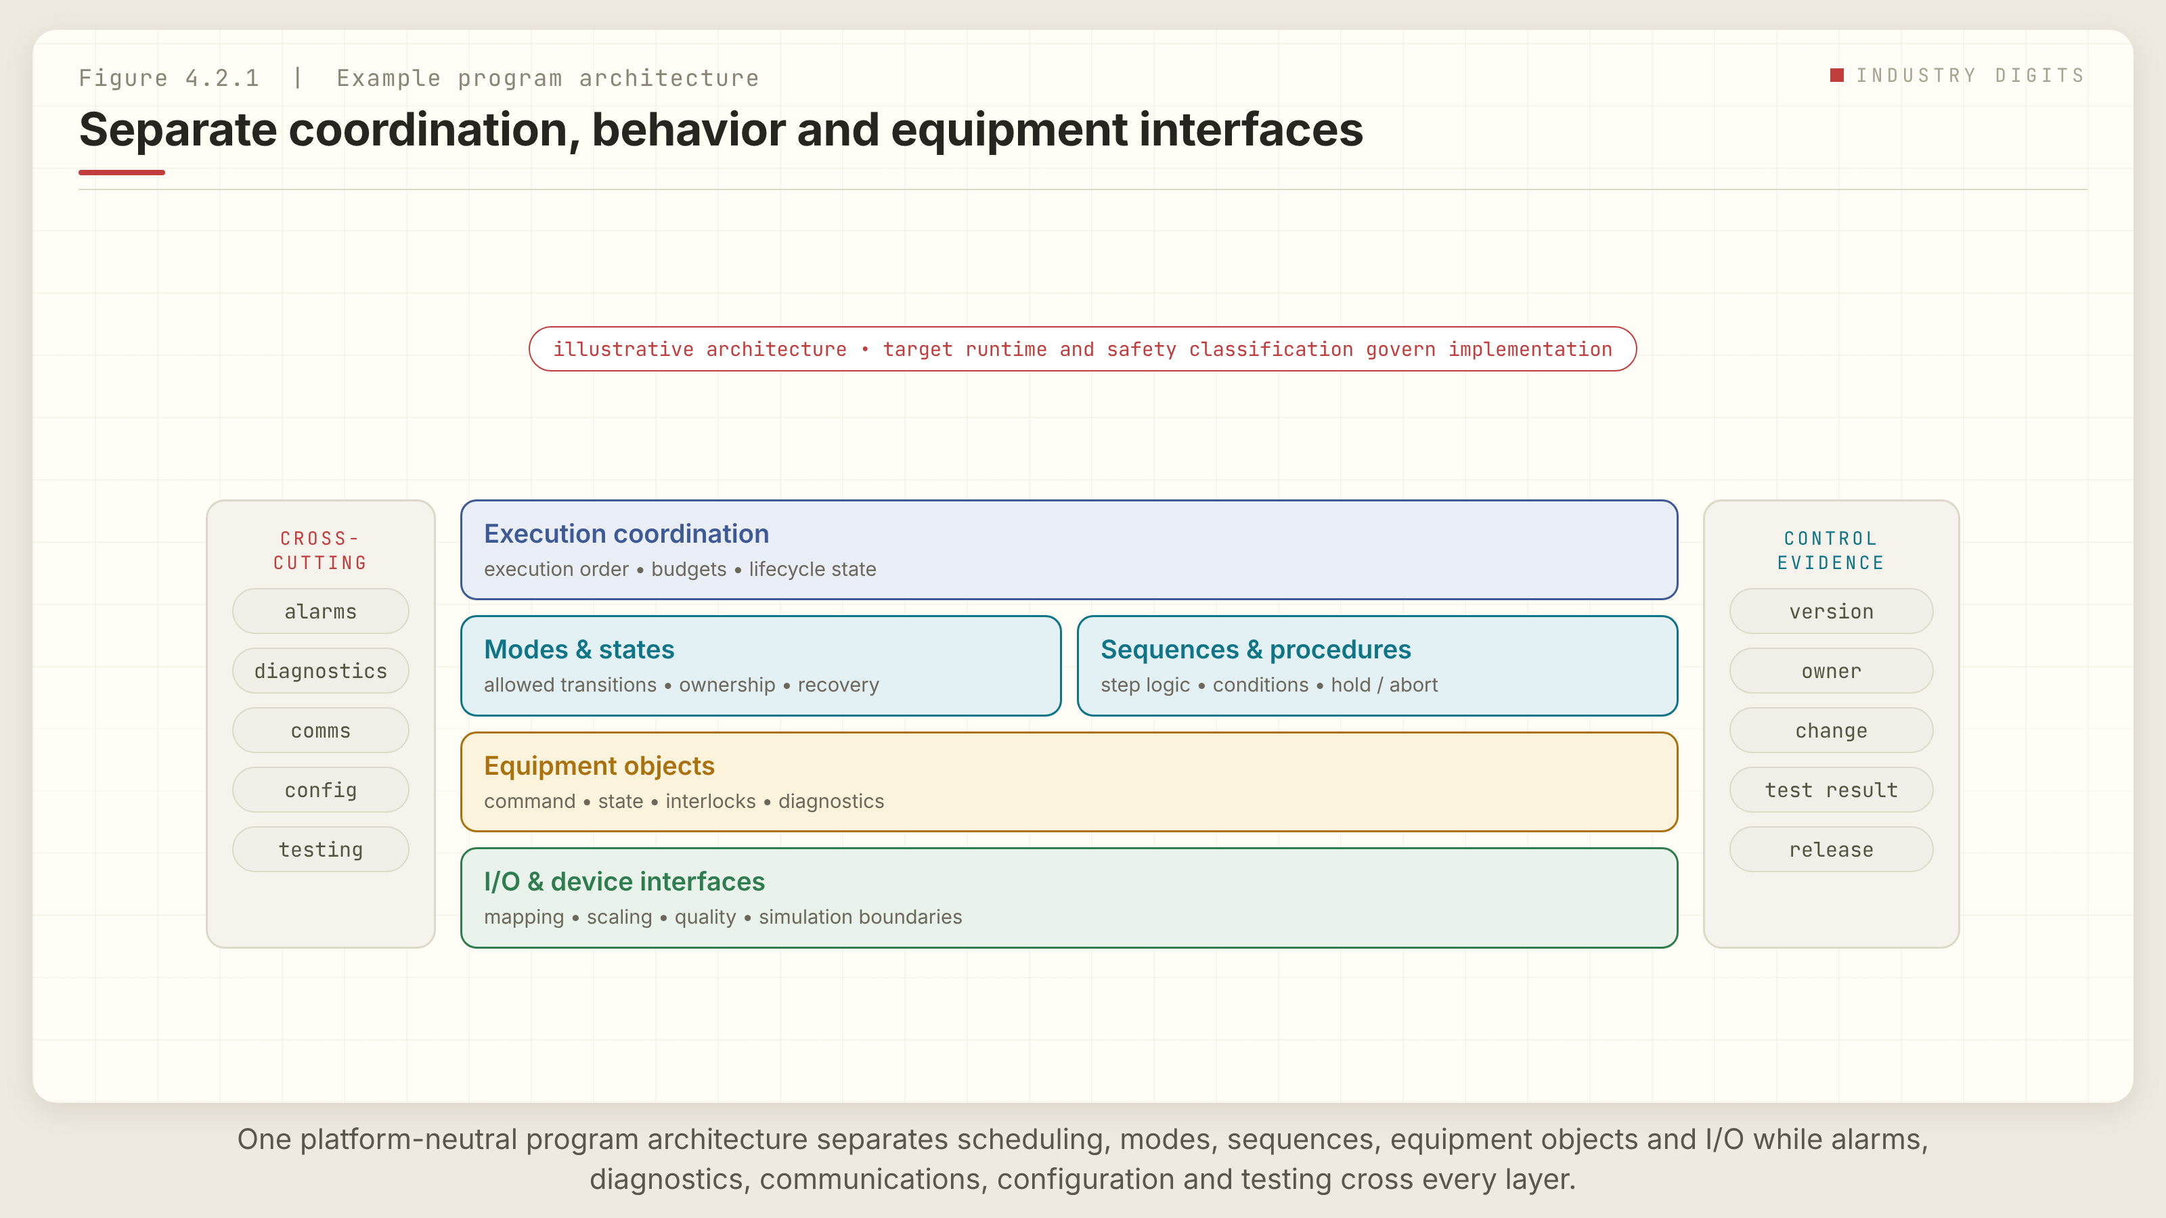Click the owner evidence pill
The image size is (2166, 1218).
1830,671
